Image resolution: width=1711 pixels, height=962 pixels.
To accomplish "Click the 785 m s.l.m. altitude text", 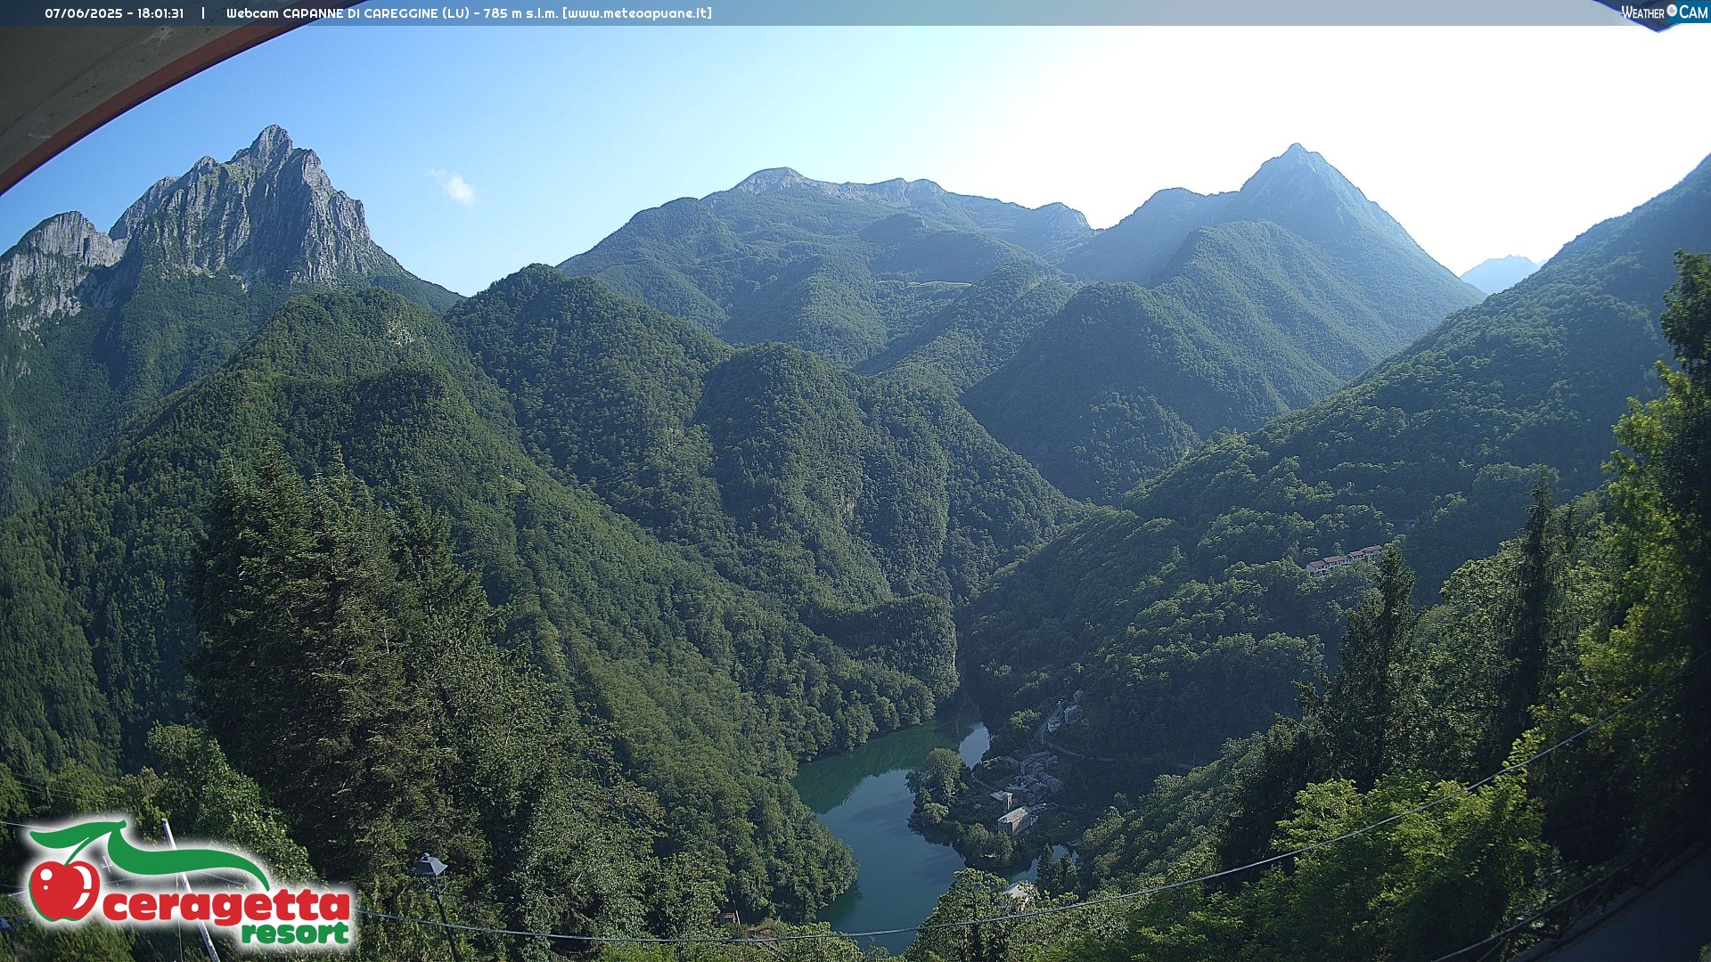I will tap(520, 13).
